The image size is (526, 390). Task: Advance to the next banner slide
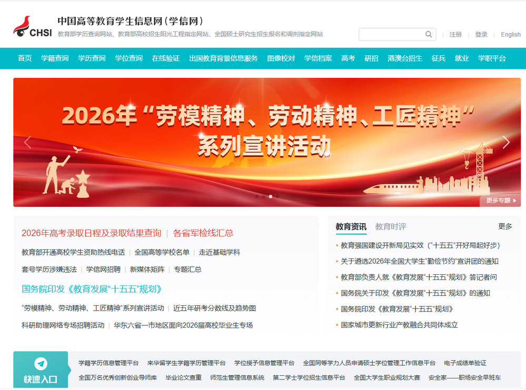tap(506, 142)
